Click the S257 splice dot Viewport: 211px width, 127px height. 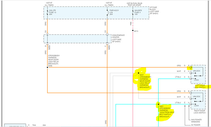click(x=139, y=73)
